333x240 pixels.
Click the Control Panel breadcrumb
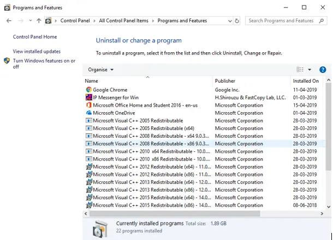pyautogui.click(x=75, y=21)
